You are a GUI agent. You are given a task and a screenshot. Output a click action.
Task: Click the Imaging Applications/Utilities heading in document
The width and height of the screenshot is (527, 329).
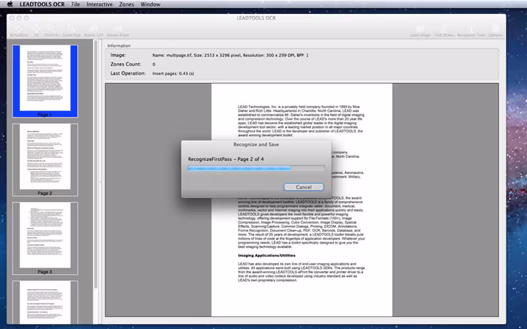click(266, 255)
